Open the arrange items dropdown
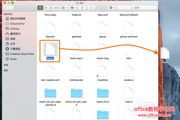The width and height of the screenshot is (180, 120). (64, 7)
